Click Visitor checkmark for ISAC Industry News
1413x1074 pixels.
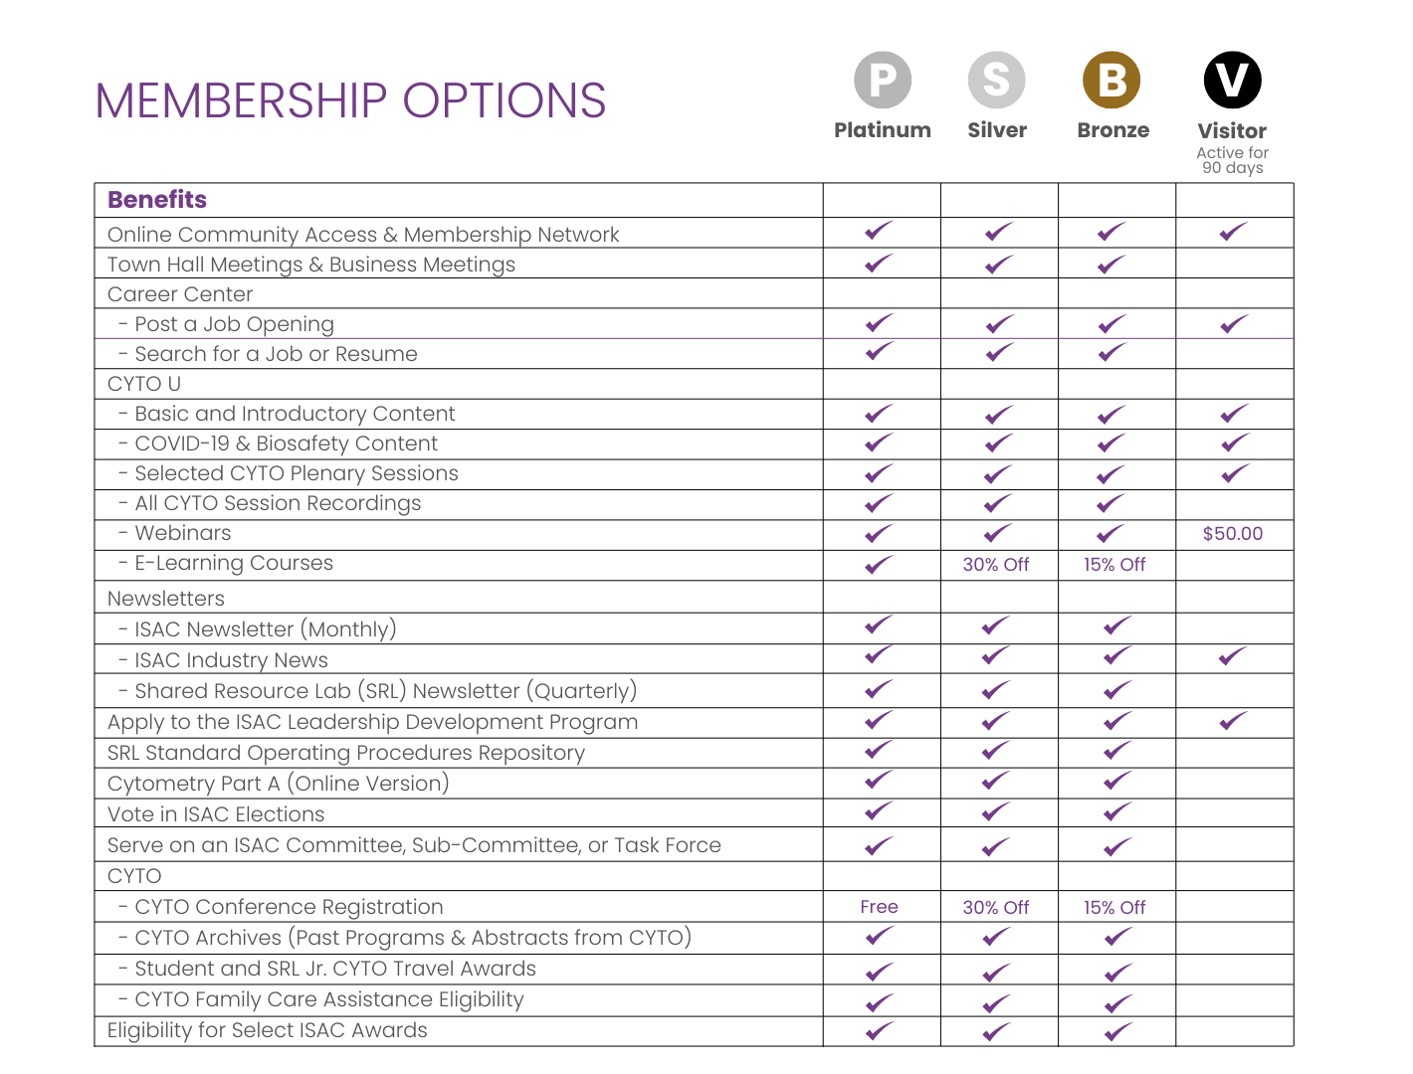[1233, 656]
